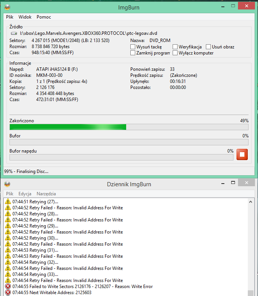Click the 49% completion value

(244, 121)
